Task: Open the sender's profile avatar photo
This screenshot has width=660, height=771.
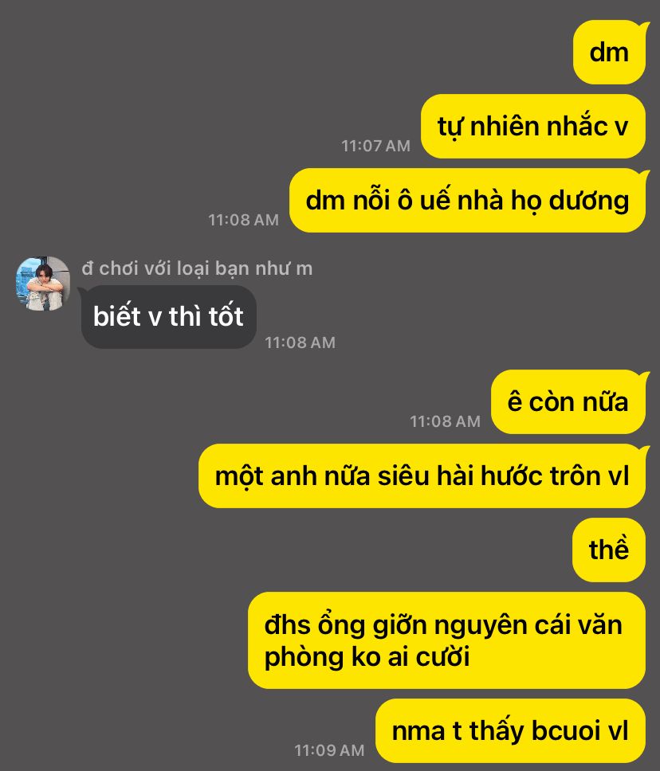Action: [x=43, y=284]
